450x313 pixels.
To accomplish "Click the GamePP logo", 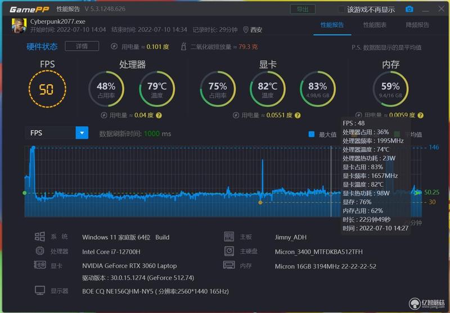I will 29,10.
